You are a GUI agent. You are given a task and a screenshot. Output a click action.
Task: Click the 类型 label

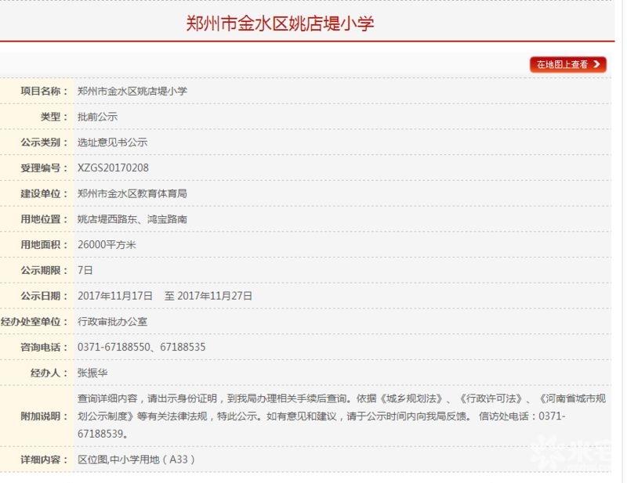54,117
